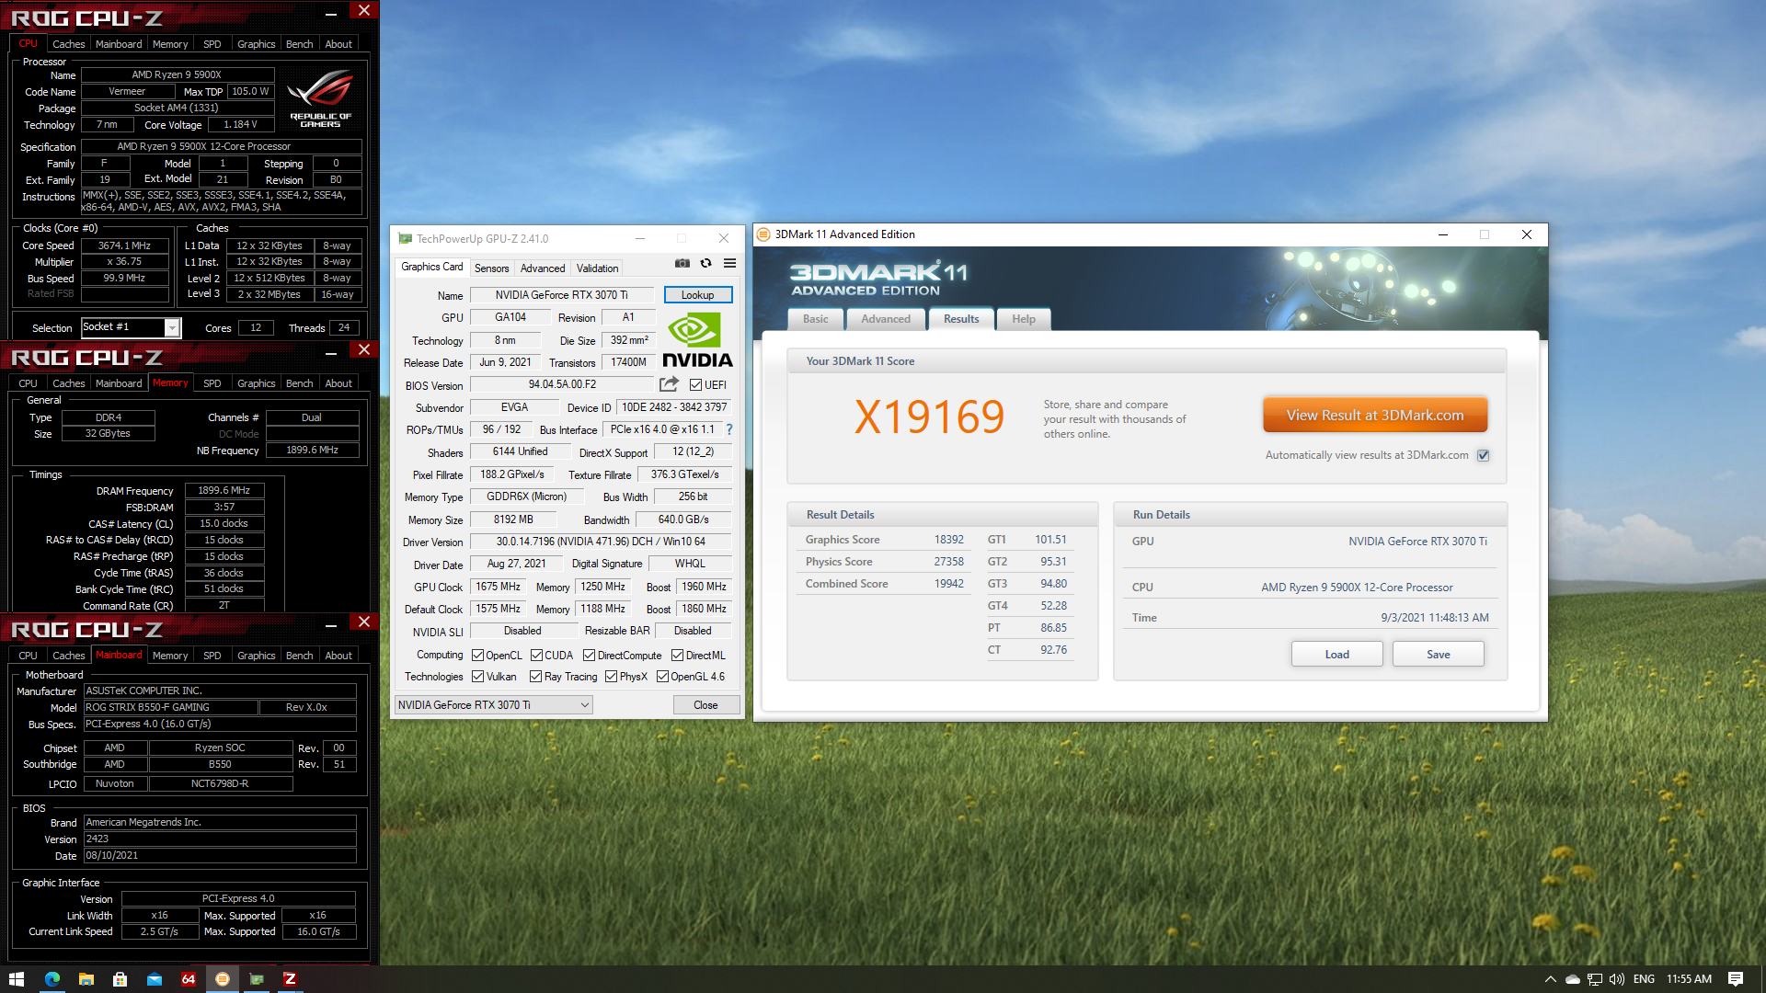Open File Explorer from the taskbar
Viewport: 1766px width, 993px height.
[x=86, y=979]
